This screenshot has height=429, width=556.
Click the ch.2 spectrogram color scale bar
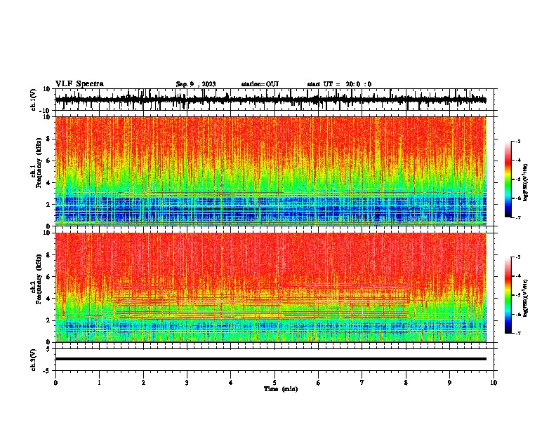tap(508, 295)
